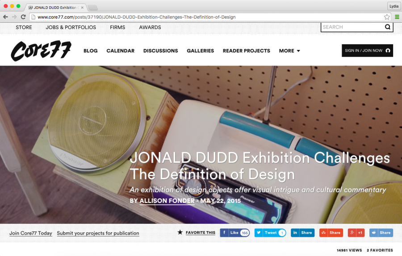Open Chrome hamburger menu
402x256 pixels.
(x=397, y=17)
